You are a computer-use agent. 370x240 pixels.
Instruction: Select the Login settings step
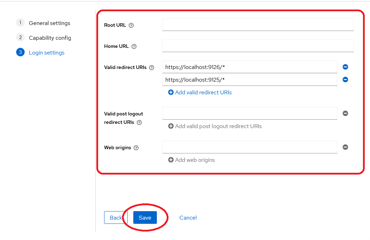[47, 52]
